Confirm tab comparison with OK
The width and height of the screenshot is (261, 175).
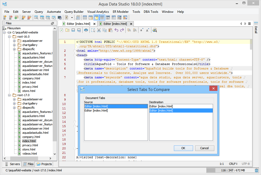(183, 148)
